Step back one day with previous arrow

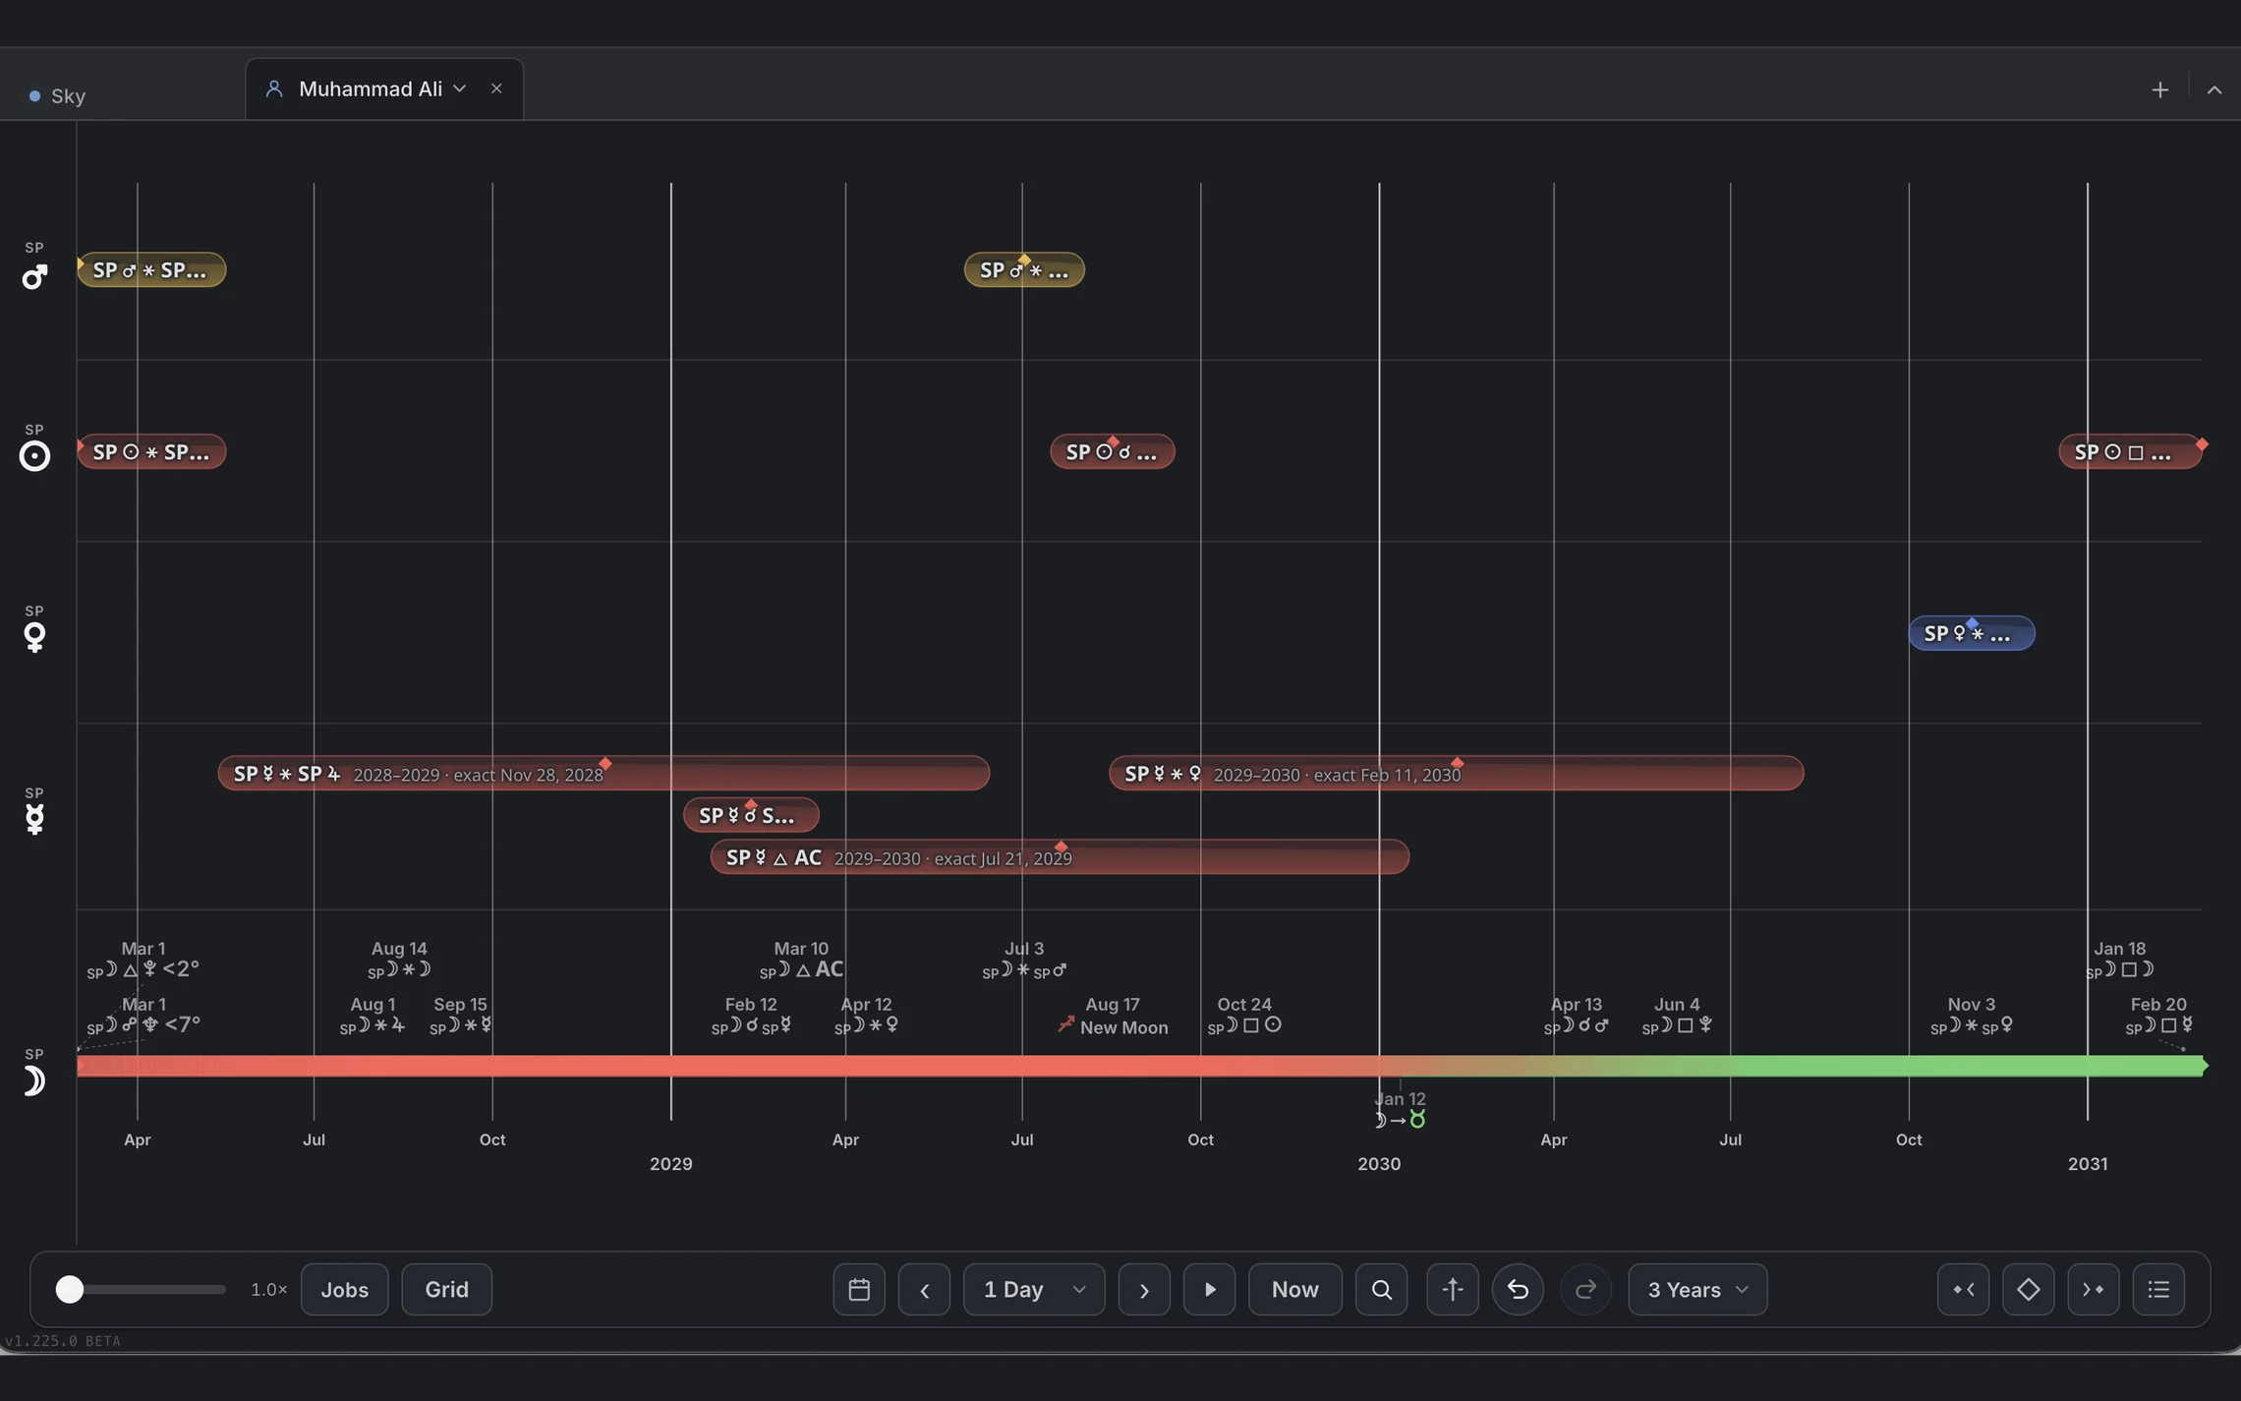click(924, 1289)
